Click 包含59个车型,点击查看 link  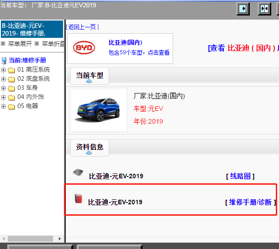[139, 52]
